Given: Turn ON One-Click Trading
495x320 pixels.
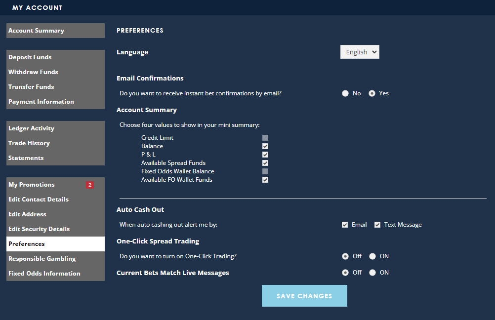Looking at the screenshot, I should click(x=372, y=256).
